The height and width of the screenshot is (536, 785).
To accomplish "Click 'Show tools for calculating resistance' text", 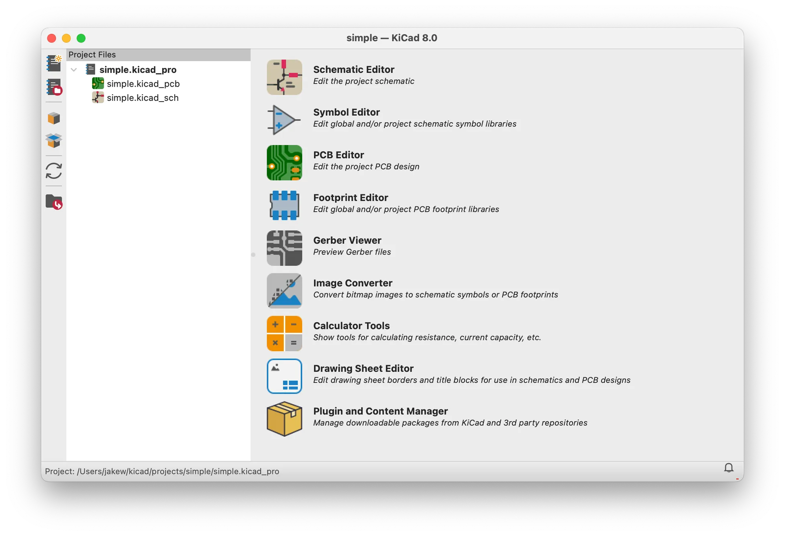I will tap(427, 338).
